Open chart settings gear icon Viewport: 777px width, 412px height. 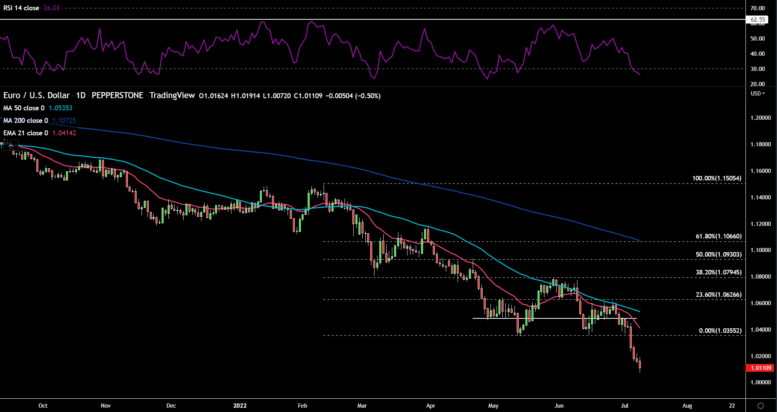point(761,406)
